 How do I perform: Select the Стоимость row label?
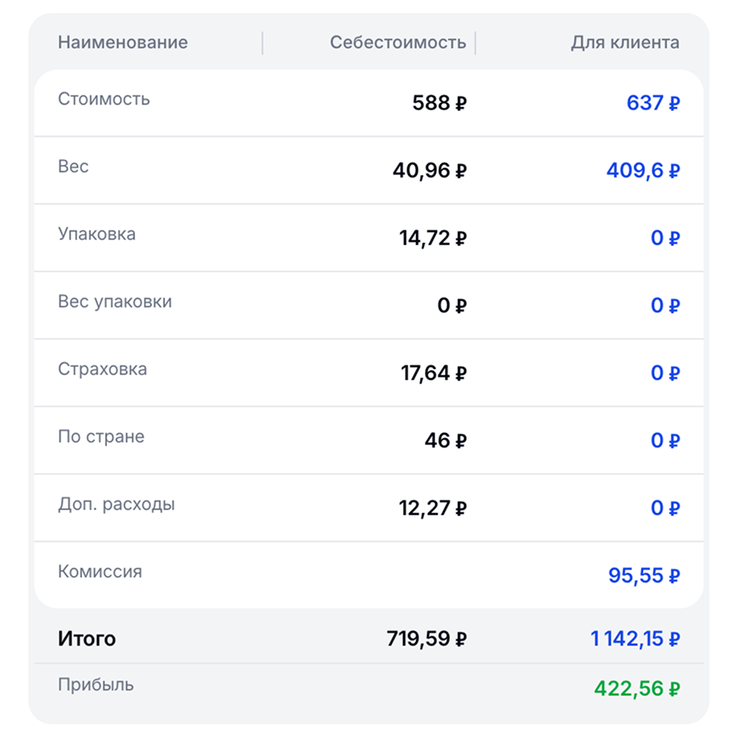point(104,99)
